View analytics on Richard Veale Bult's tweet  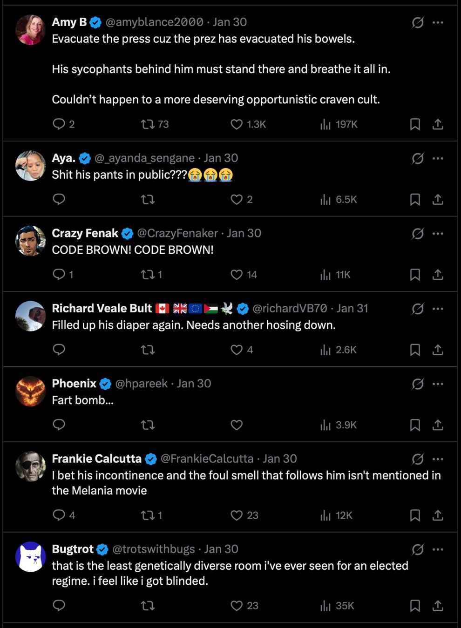[x=325, y=350]
